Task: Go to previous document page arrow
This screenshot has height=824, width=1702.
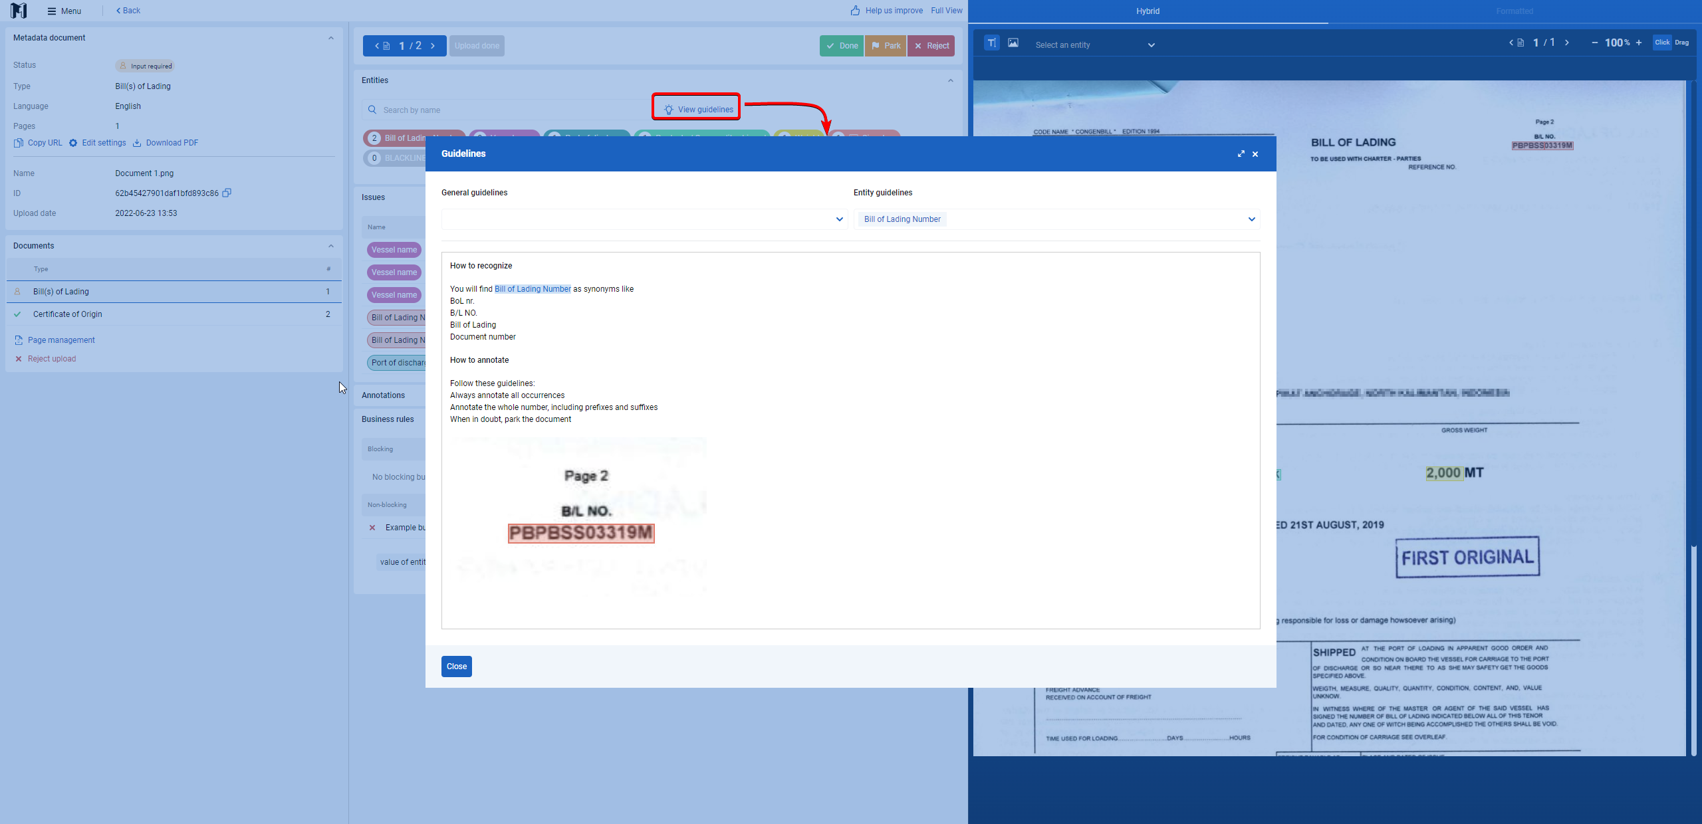Action: pos(377,46)
